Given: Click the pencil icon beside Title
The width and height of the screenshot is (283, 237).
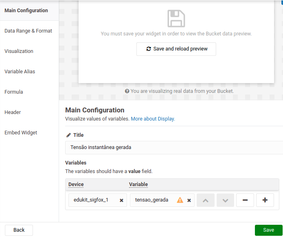Looking at the screenshot, I should click(68, 135).
